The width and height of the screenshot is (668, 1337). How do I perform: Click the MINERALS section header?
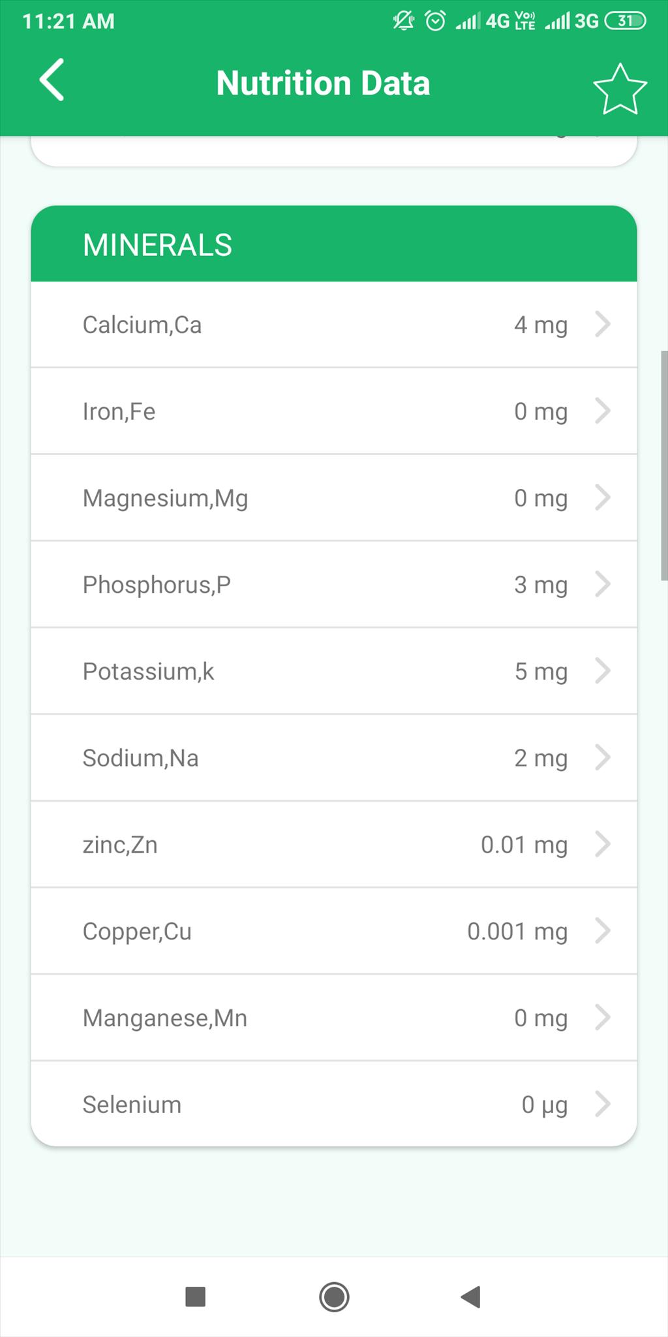pos(334,244)
